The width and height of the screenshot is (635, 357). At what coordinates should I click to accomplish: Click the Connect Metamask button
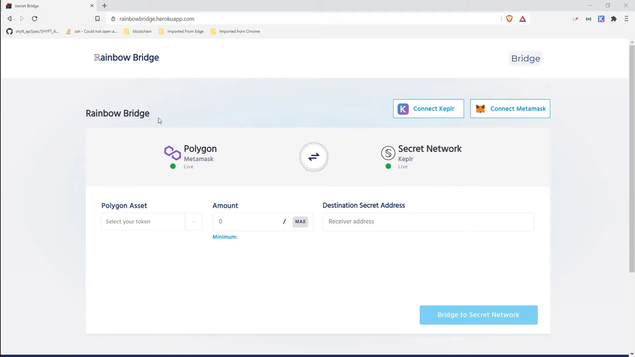510,109
